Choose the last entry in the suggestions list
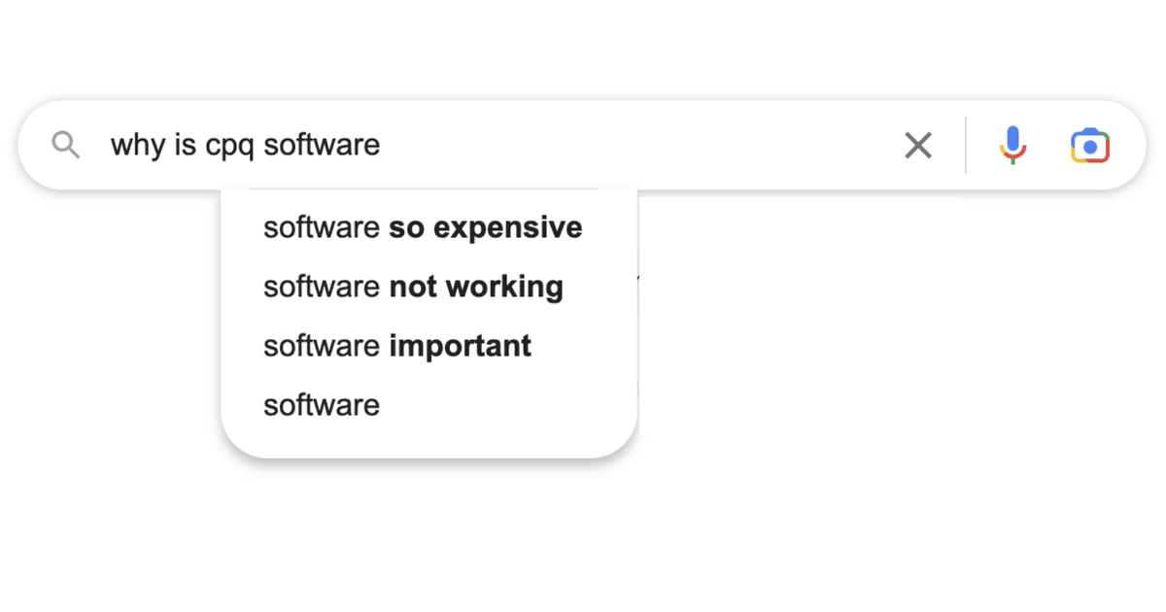1166x612 pixels. pos(321,404)
